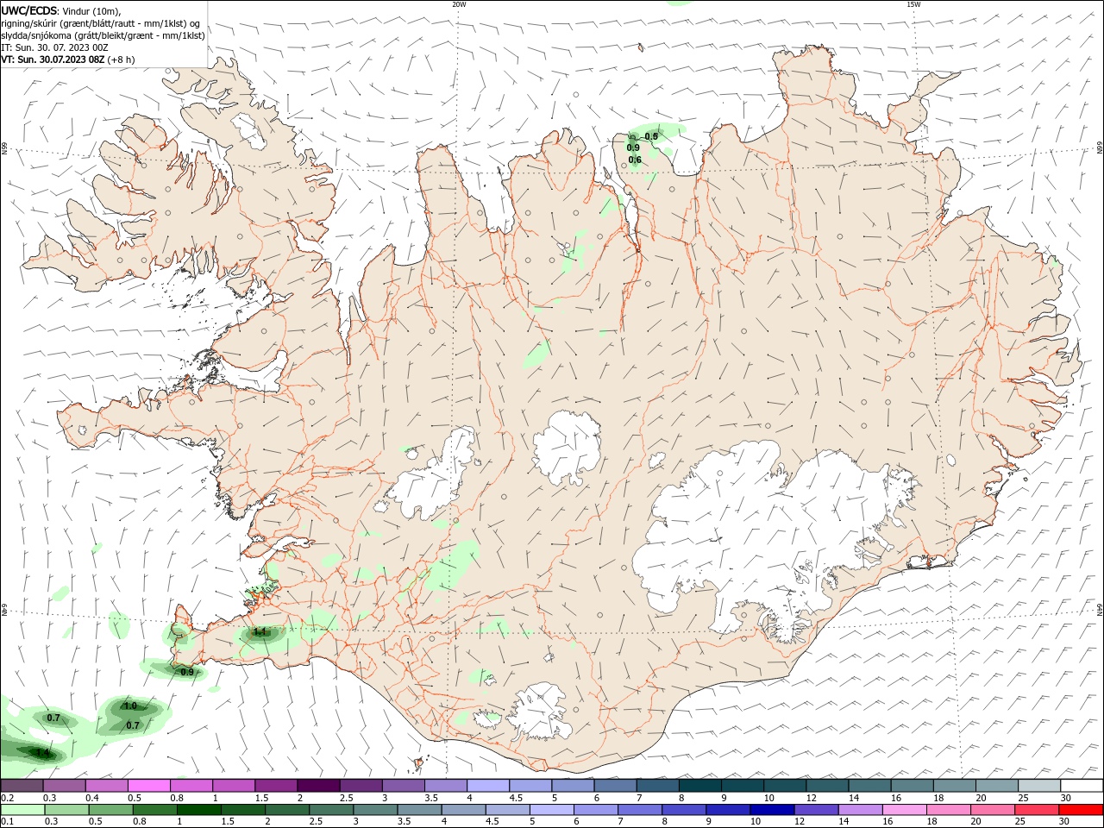Viewport: 1104px width, 828px height.
Task: Select light purple 14 swatch in bottom legend row
Action: pyautogui.click(x=859, y=810)
